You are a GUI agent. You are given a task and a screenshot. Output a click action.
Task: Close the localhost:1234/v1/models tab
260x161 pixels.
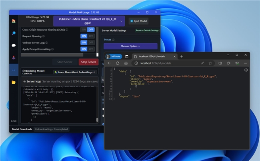pyautogui.click(x=174, y=56)
